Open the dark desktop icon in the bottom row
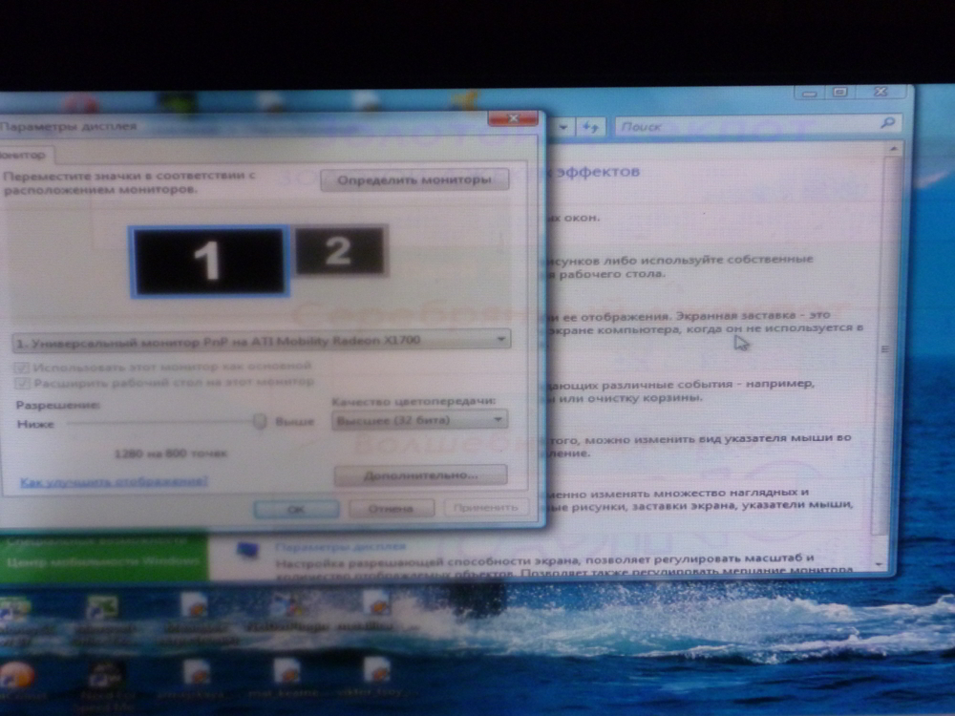955x716 pixels. coord(105,676)
